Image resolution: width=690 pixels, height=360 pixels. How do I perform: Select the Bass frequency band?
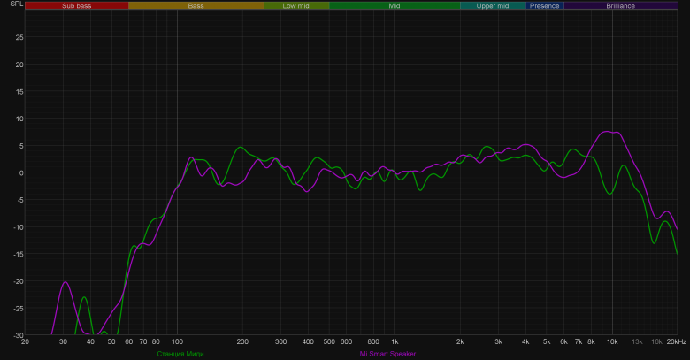(195, 5)
